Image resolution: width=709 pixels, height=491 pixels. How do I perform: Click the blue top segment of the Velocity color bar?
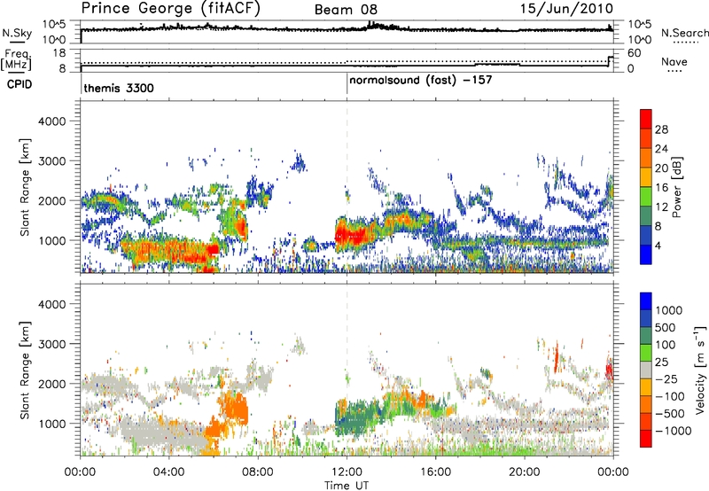tap(646, 301)
